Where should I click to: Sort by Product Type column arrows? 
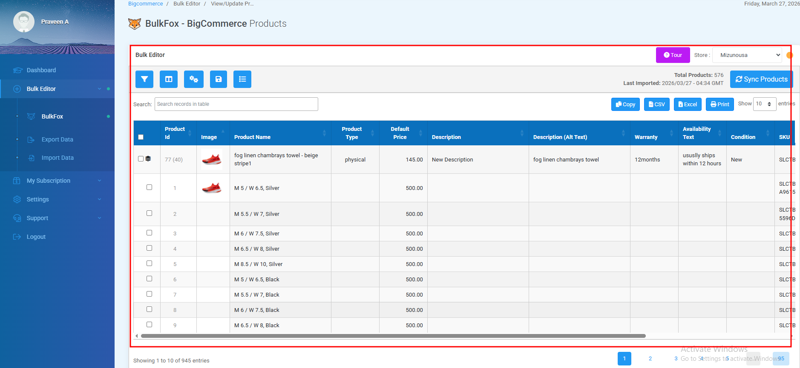372,133
